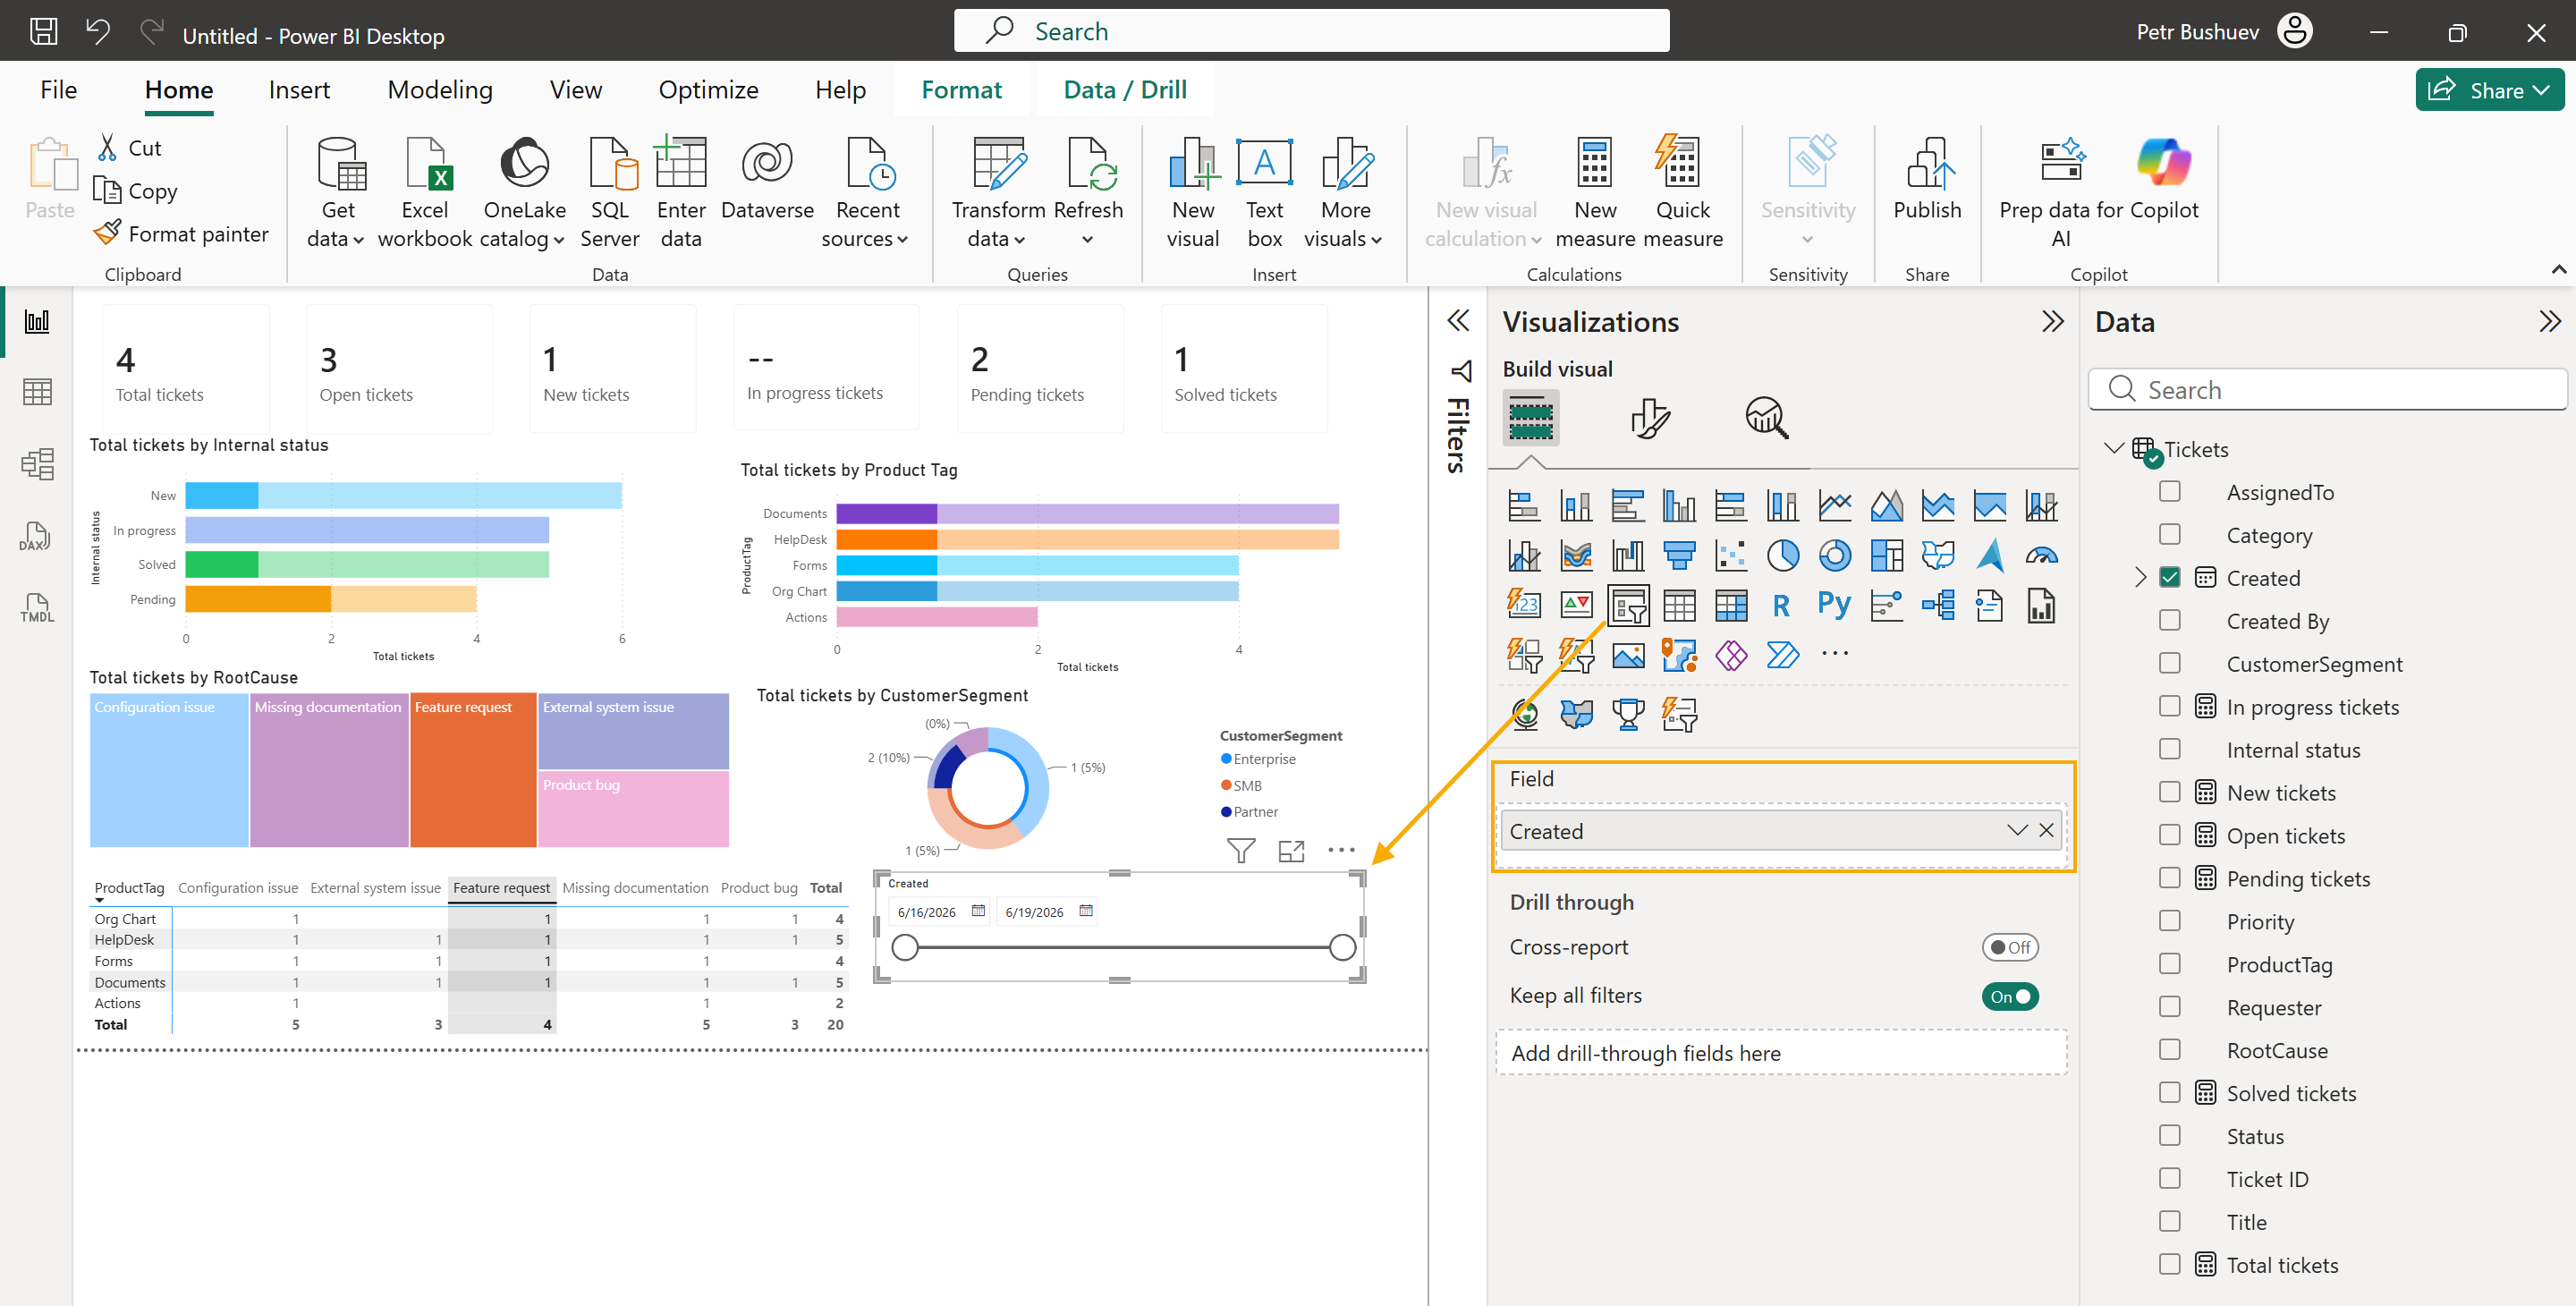Open the File menu
2576x1306 pixels.
[58, 90]
